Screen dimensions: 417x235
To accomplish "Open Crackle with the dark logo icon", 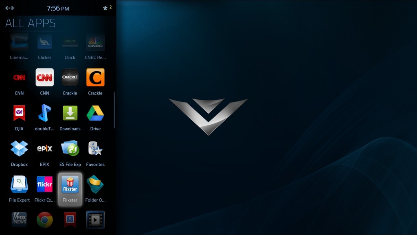I will click(x=70, y=77).
